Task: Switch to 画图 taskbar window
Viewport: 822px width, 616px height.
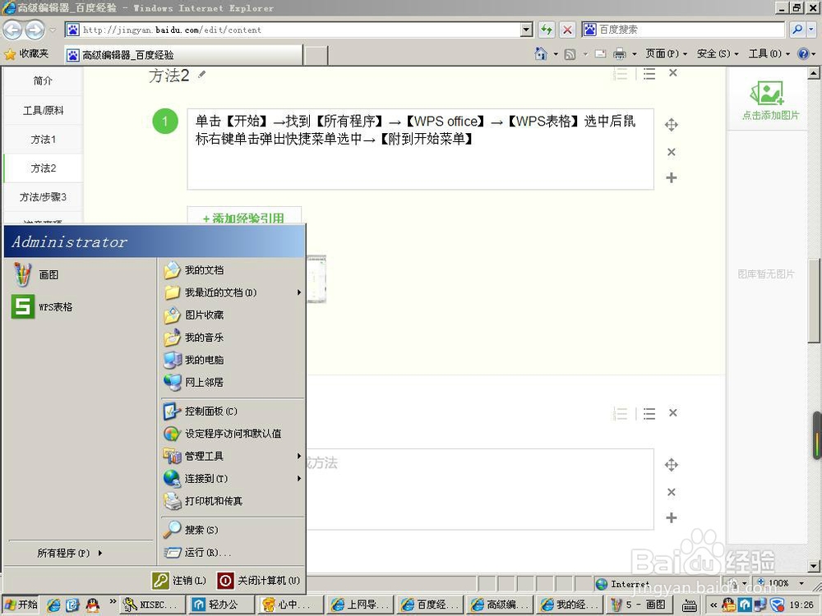Action: [639, 605]
